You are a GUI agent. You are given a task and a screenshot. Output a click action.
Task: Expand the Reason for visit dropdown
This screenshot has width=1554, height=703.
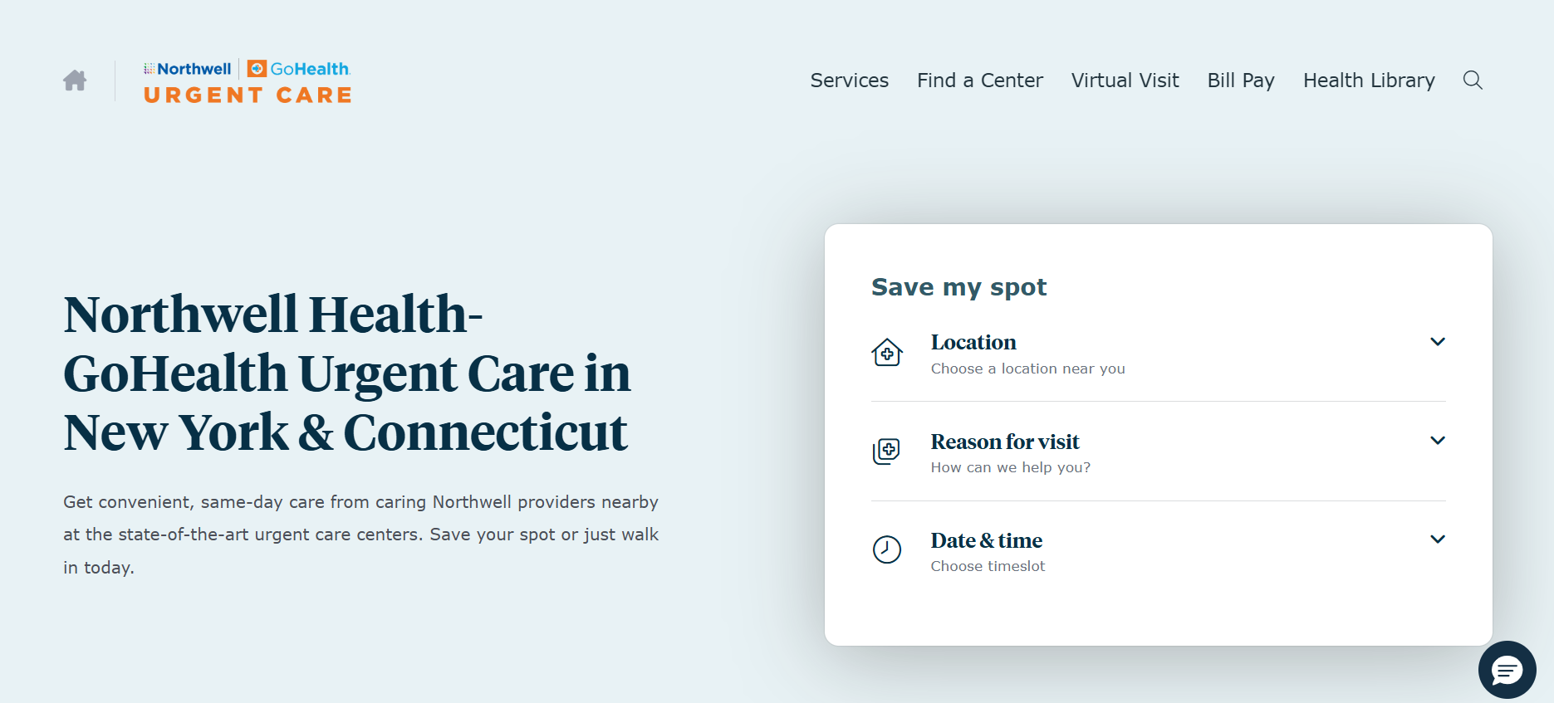(x=1438, y=440)
